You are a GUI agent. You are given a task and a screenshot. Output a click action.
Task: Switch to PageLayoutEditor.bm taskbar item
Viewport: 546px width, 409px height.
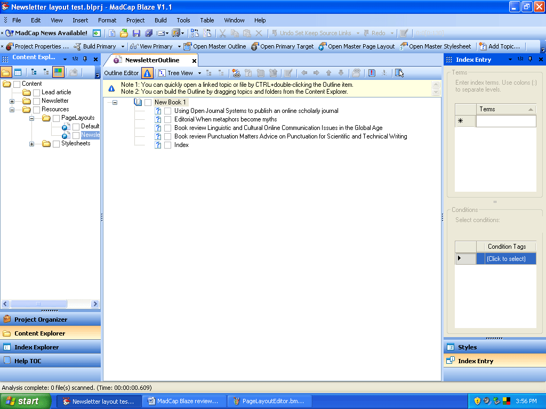pos(269,401)
